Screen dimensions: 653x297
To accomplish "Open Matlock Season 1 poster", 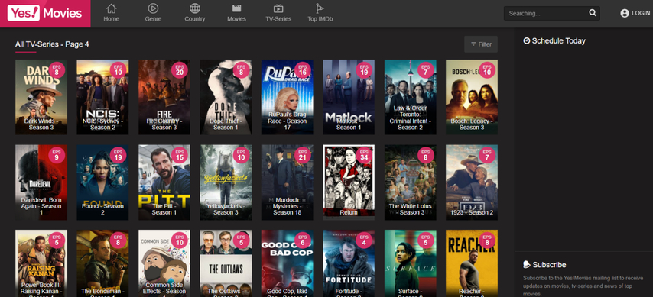I will (x=349, y=97).
